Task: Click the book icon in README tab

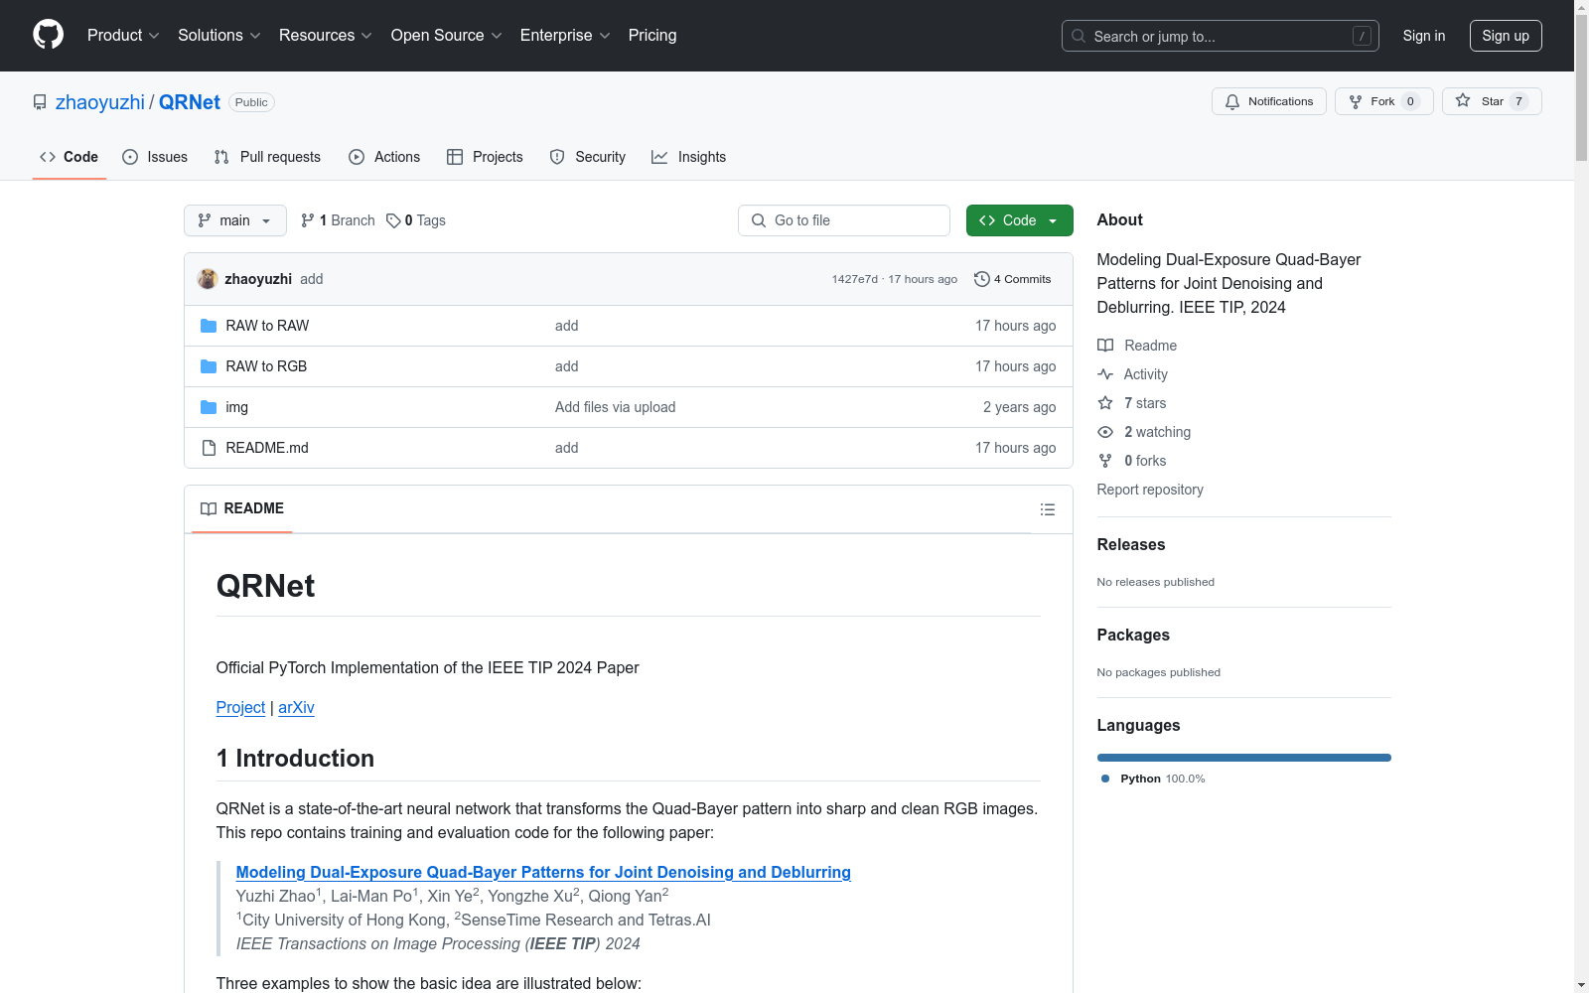Action: click(209, 508)
